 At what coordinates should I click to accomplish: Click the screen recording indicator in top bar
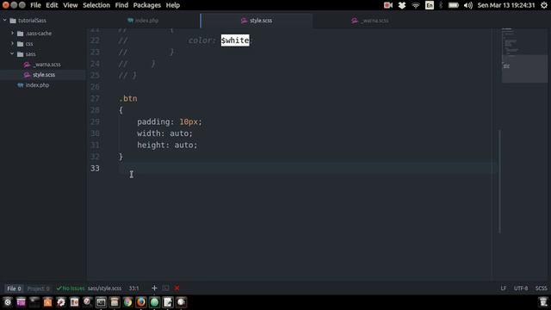[388, 5]
